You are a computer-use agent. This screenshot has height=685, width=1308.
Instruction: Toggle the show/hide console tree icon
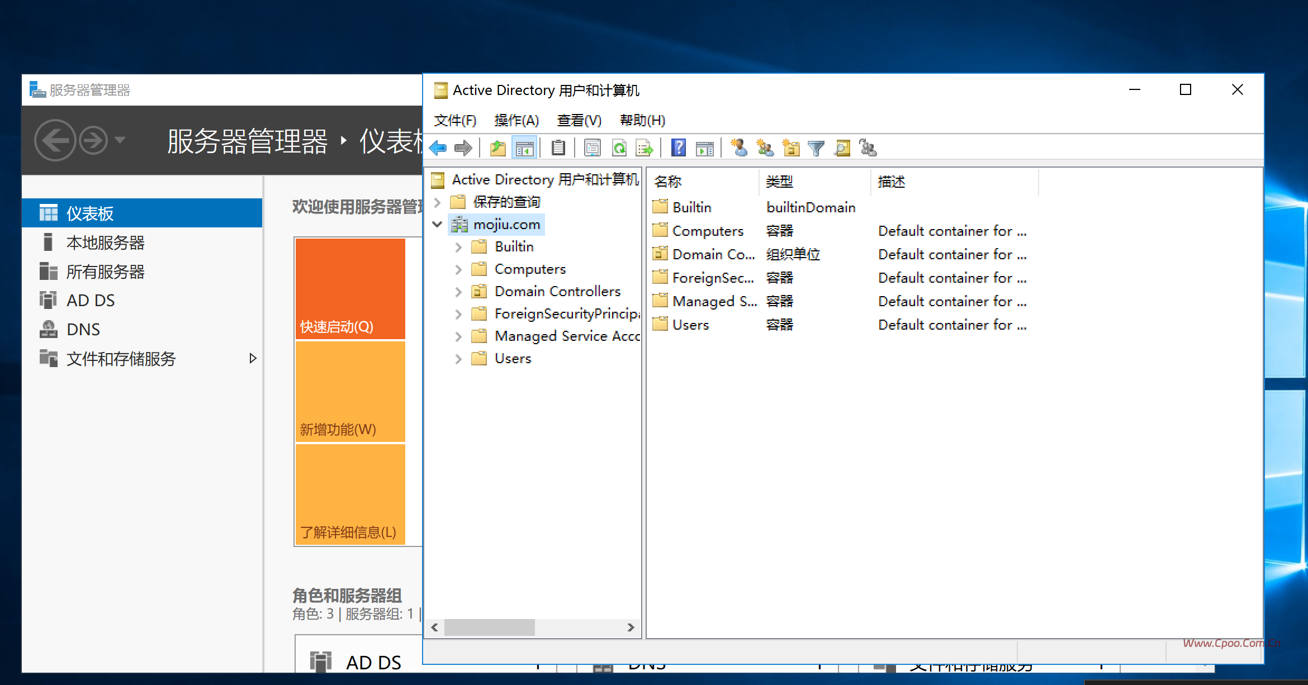click(x=524, y=148)
